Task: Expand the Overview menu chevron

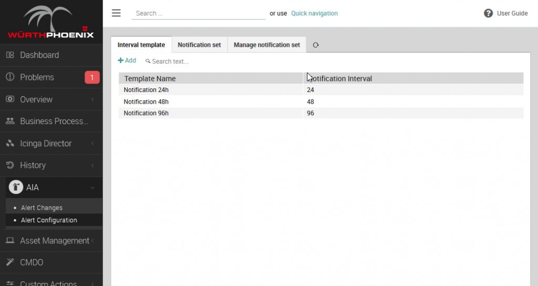Action: pos(92,99)
